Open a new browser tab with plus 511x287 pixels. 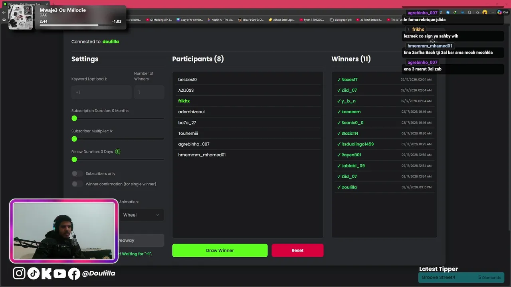click(x=54, y=4)
